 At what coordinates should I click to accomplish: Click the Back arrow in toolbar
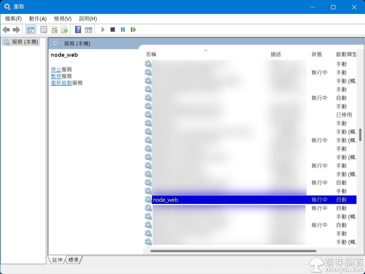[x=6, y=30]
